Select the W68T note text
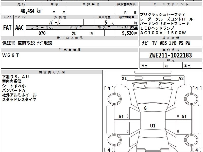 point(11,55)
